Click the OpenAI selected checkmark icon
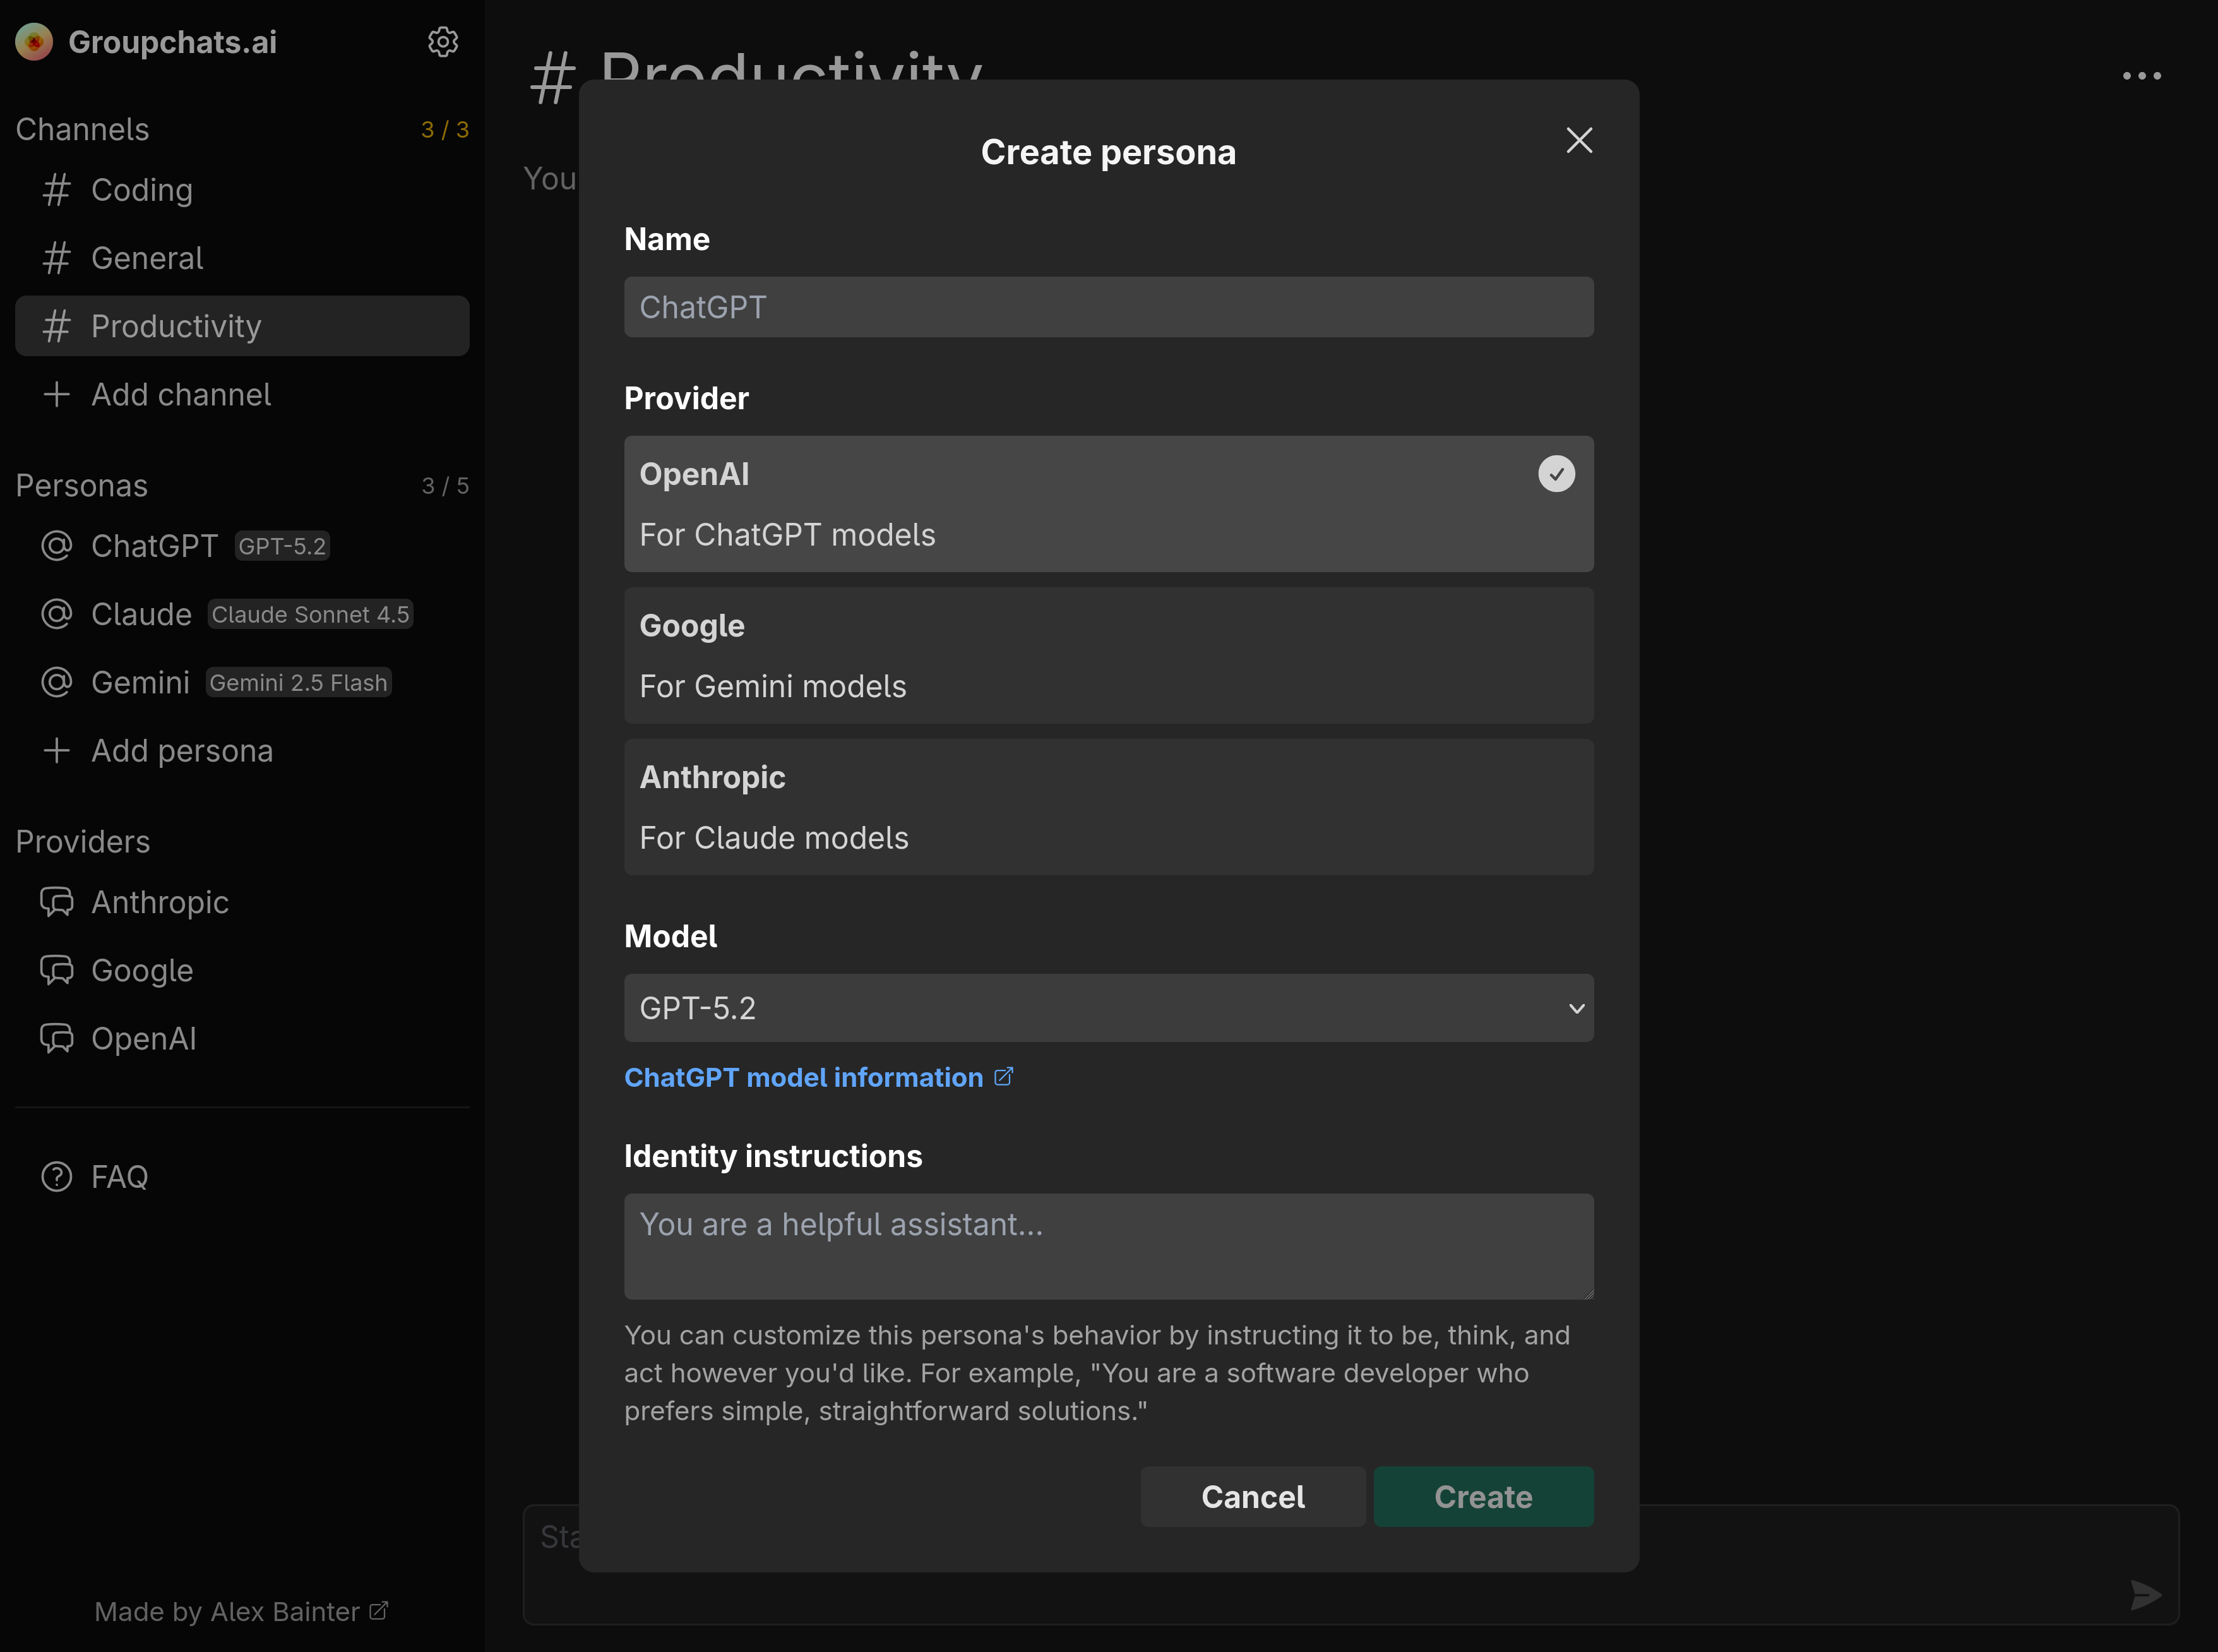The width and height of the screenshot is (2218, 1652). pos(1556,474)
